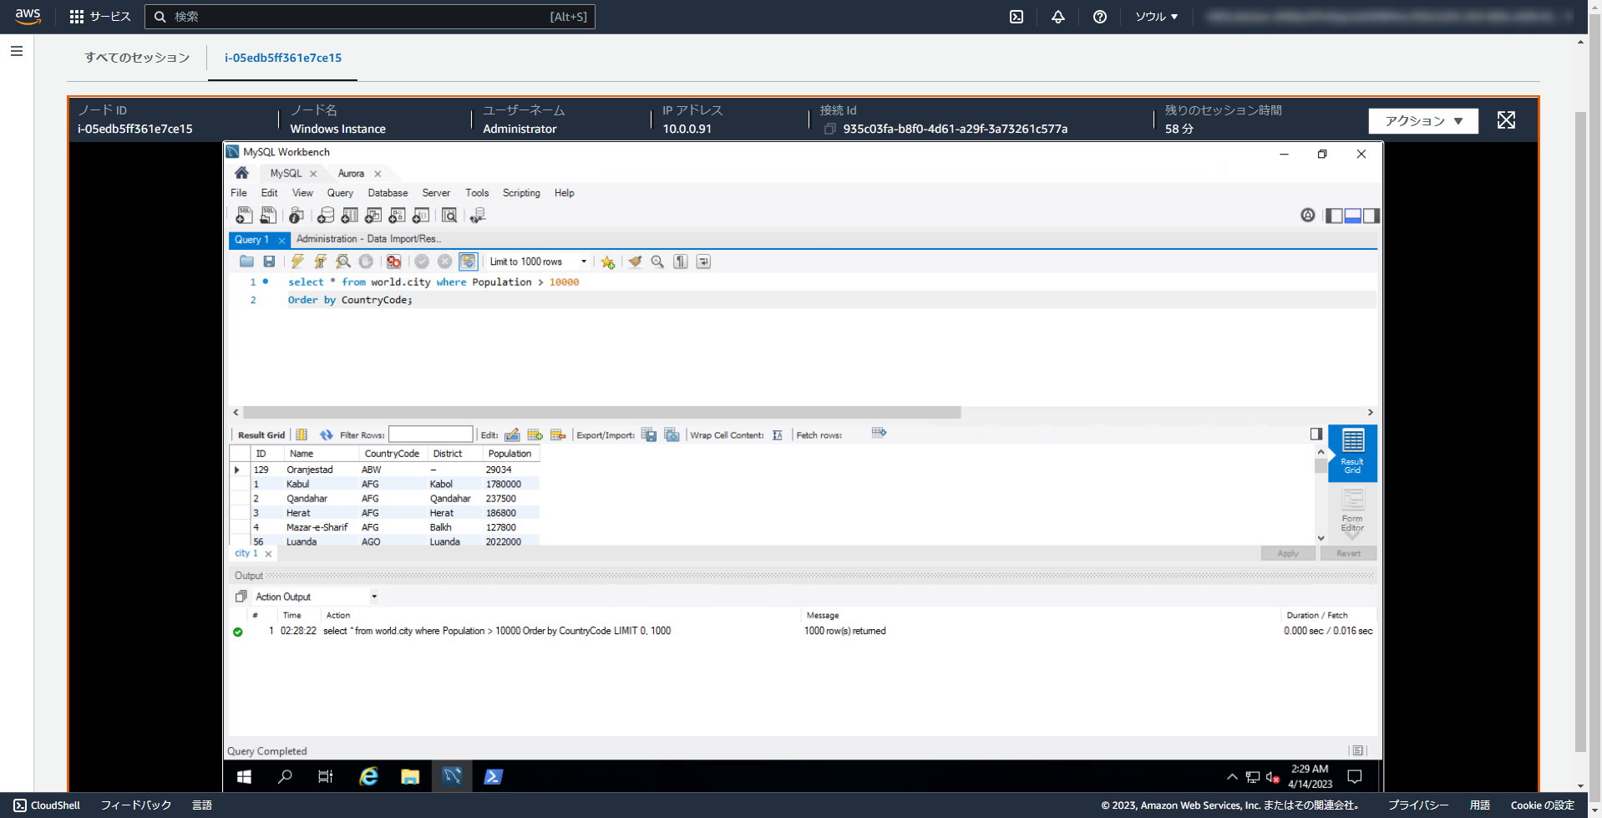
Task: Click the Apply button below results
Action: (1288, 553)
